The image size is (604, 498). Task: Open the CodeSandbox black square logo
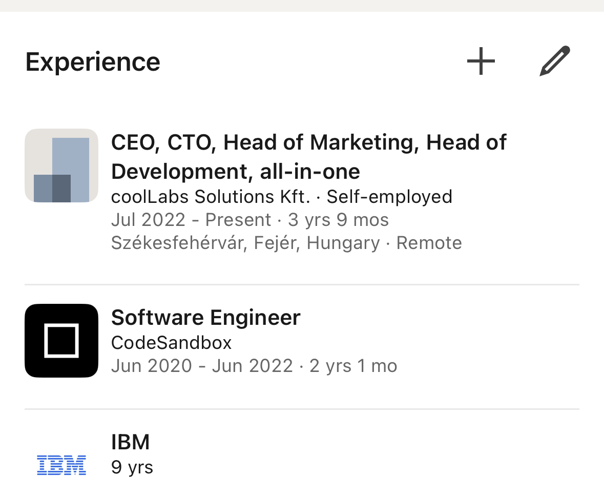[x=61, y=341]
